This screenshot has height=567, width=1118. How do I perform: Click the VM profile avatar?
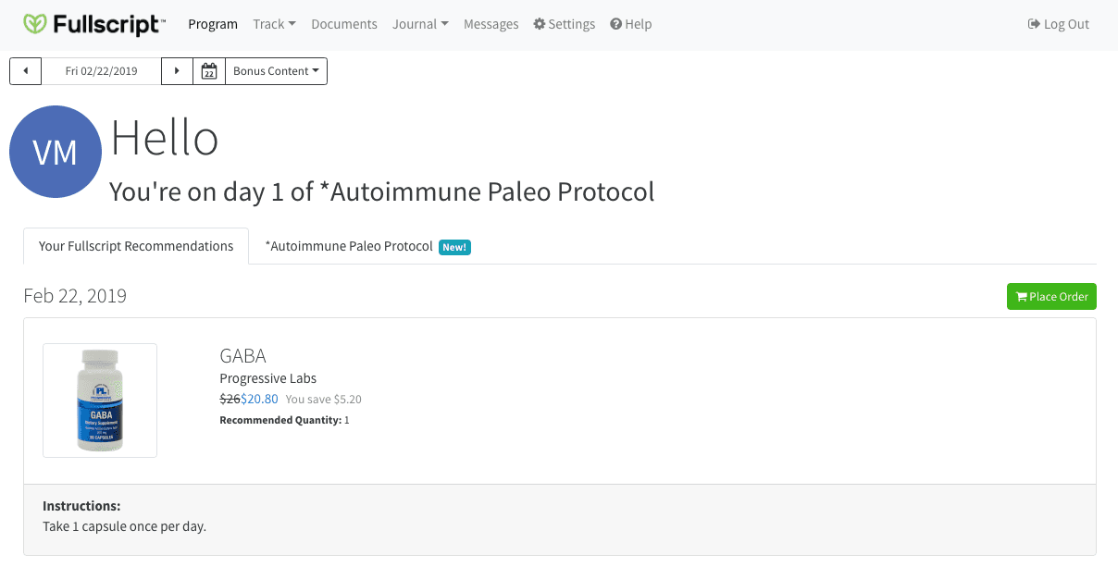click(56, 152)
